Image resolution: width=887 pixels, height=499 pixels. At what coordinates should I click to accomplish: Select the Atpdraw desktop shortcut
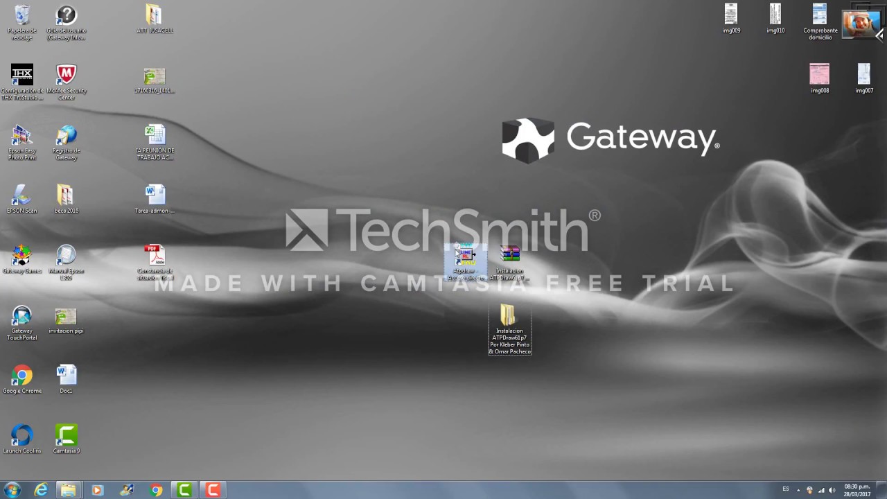[x=466, y=263]
